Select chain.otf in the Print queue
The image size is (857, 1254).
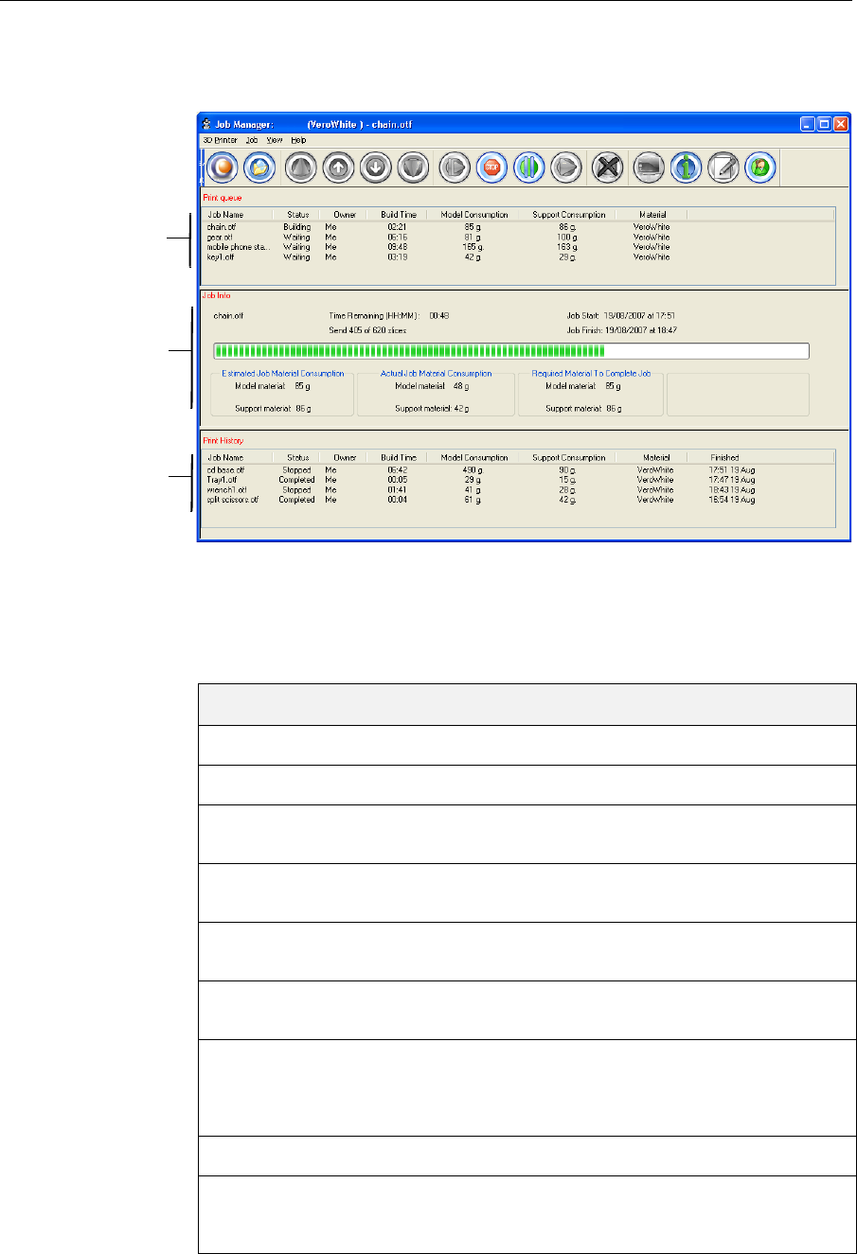pos(222,227)
